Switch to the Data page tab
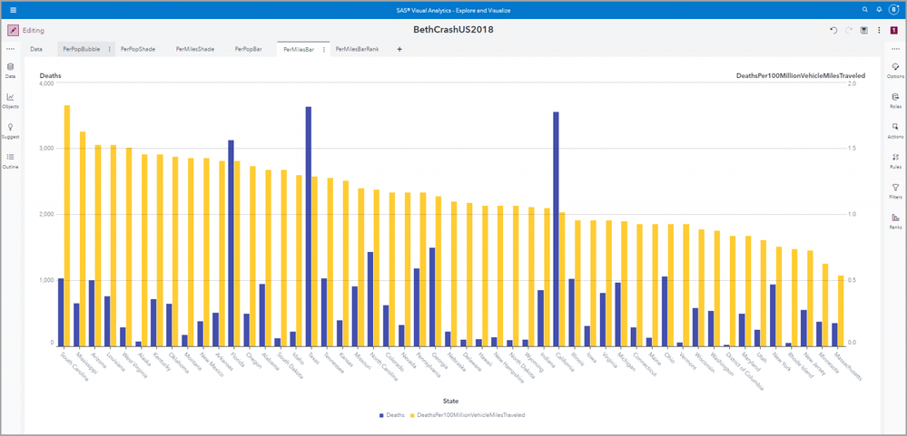The image size is (907, 436). coord(36,50)
